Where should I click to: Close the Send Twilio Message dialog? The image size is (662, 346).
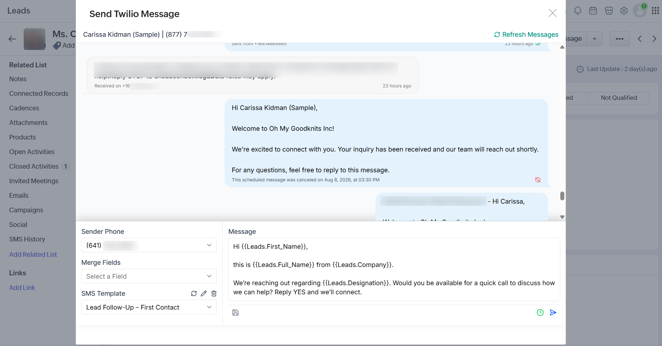click(x=552, y=13)
